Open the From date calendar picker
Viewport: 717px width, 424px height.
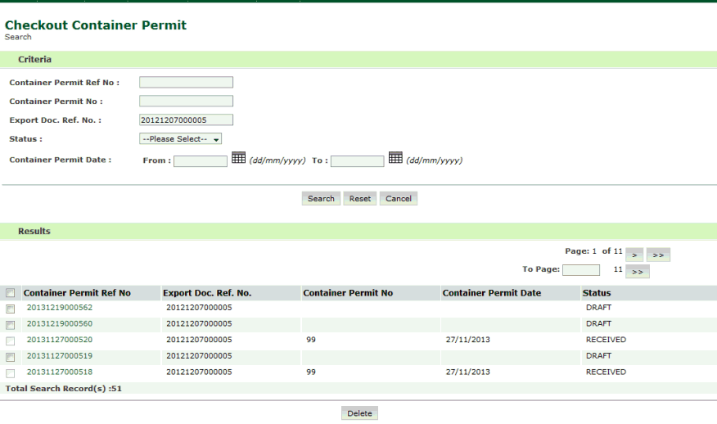click(238, 158)
